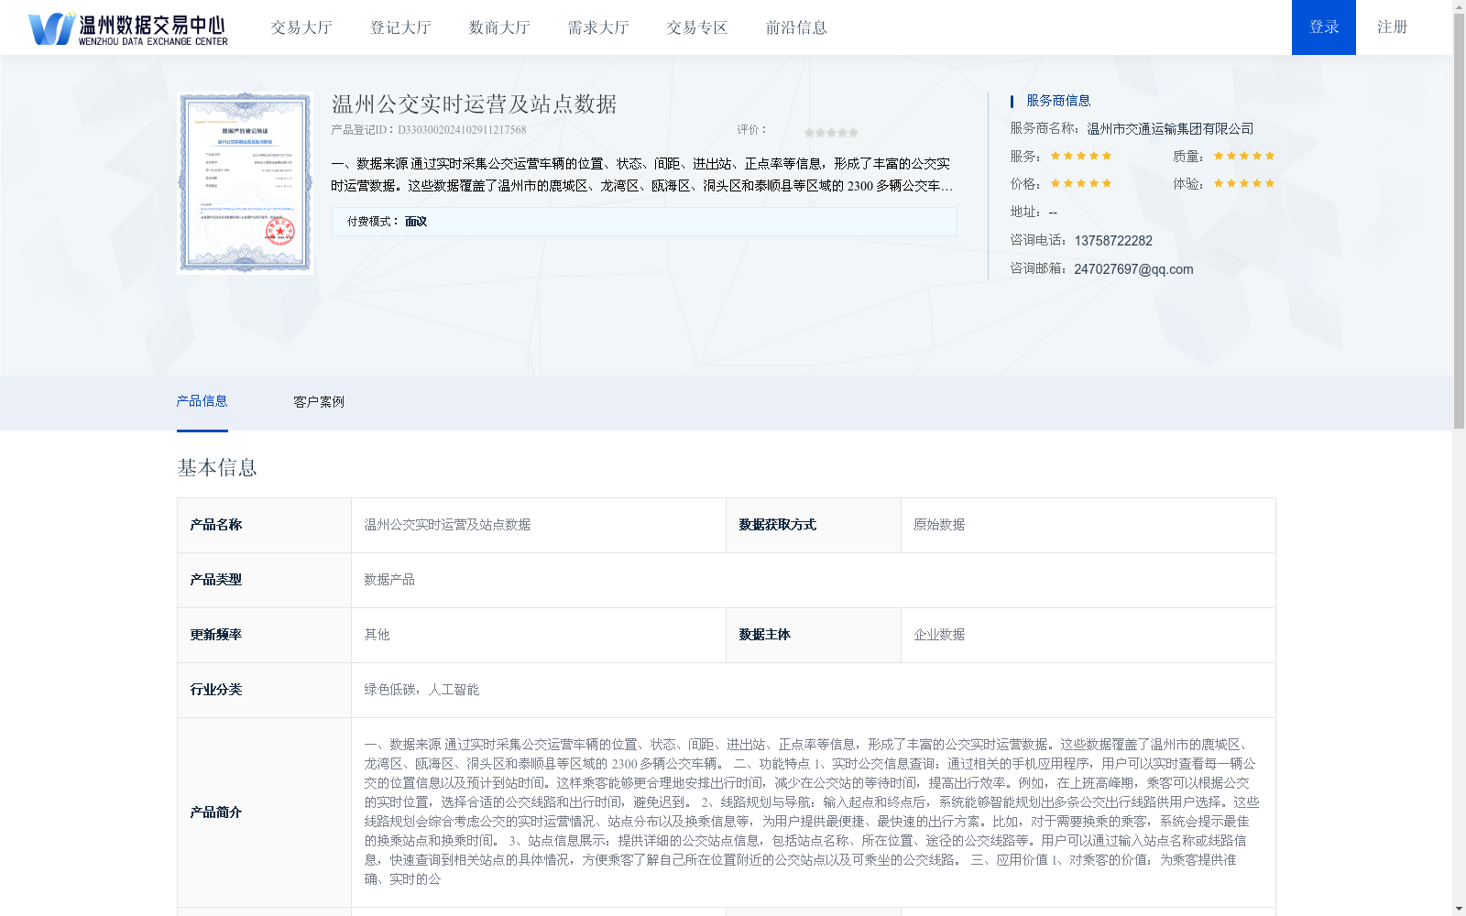Click the supplier name 温州市交通运输集团有限公司
Screen dimensions: 1466x916
click(1171, 128)
